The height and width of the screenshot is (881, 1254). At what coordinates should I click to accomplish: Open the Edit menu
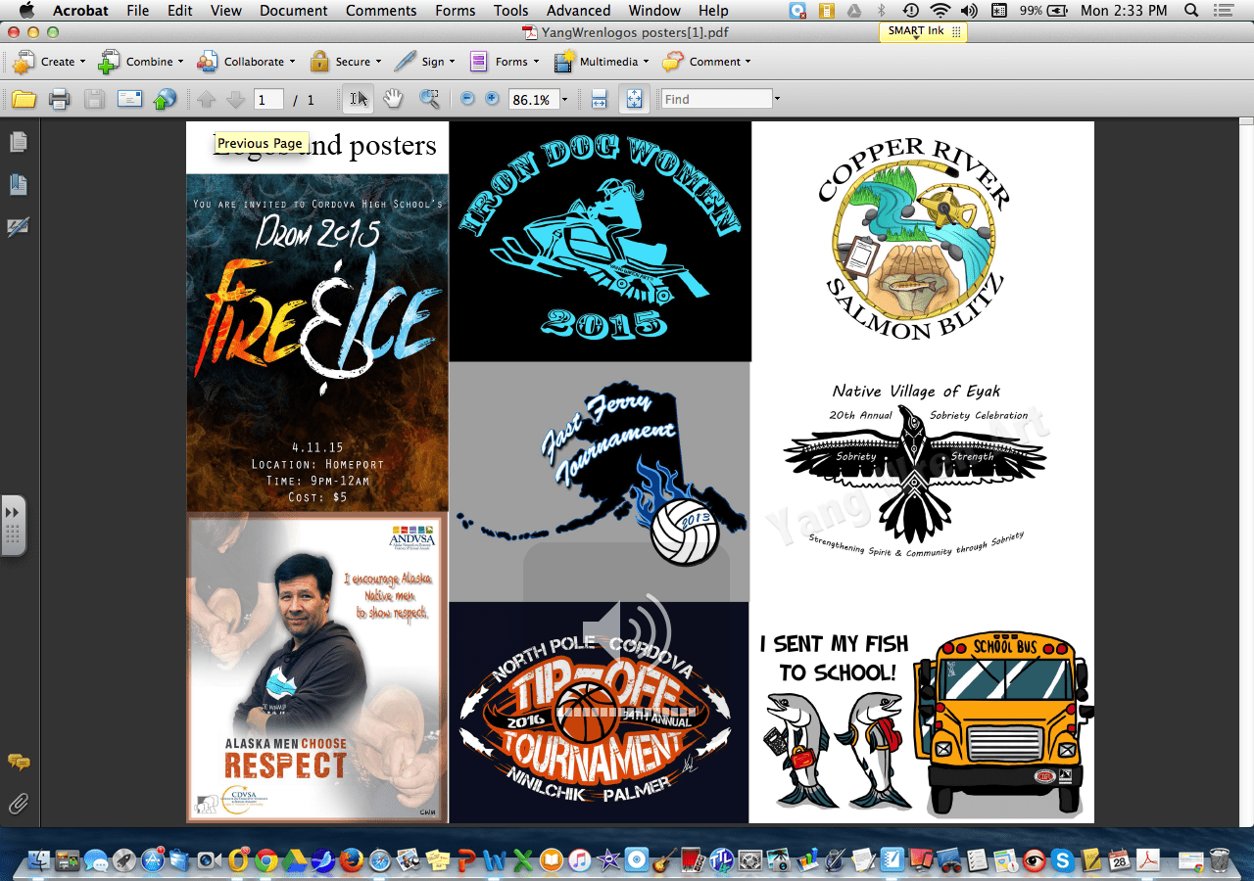coord(179,11)
